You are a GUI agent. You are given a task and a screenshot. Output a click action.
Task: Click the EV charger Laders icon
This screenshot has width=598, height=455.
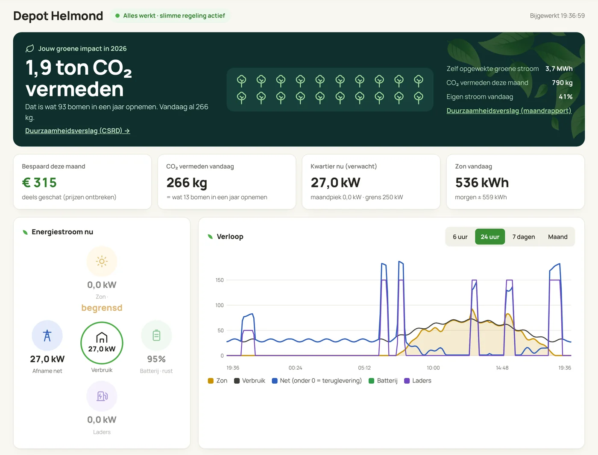pos(102,396)
